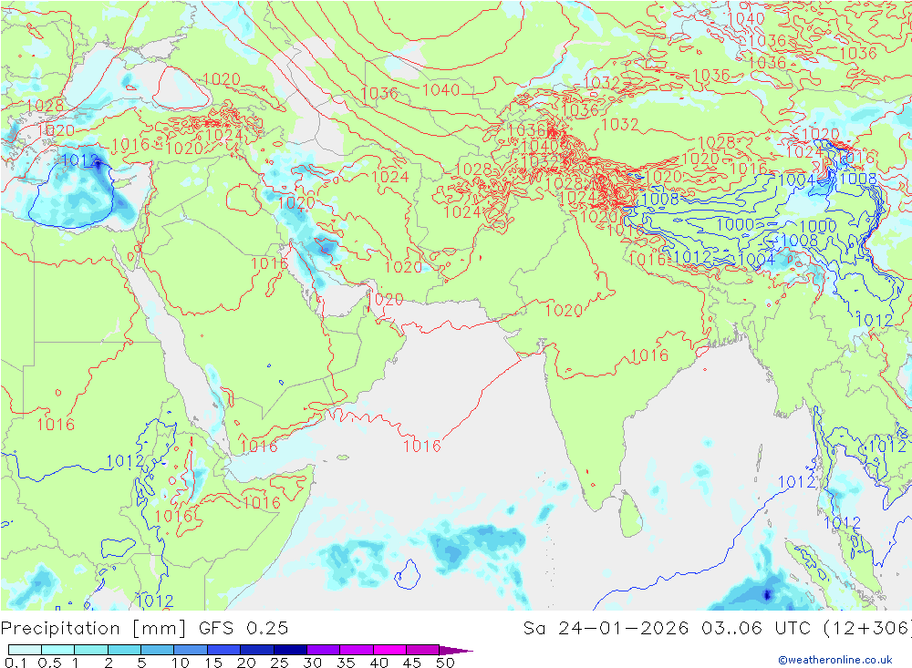912x668 pixels.
Task: Click the 30–35 mm violet legend swatch
Action: point(324,650)
